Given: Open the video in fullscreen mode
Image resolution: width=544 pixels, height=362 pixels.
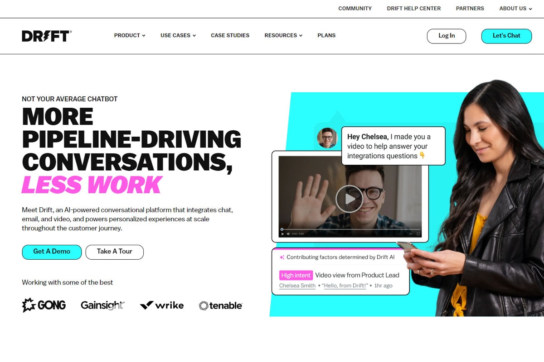Looking at the screenshot, I should [418, 234].
